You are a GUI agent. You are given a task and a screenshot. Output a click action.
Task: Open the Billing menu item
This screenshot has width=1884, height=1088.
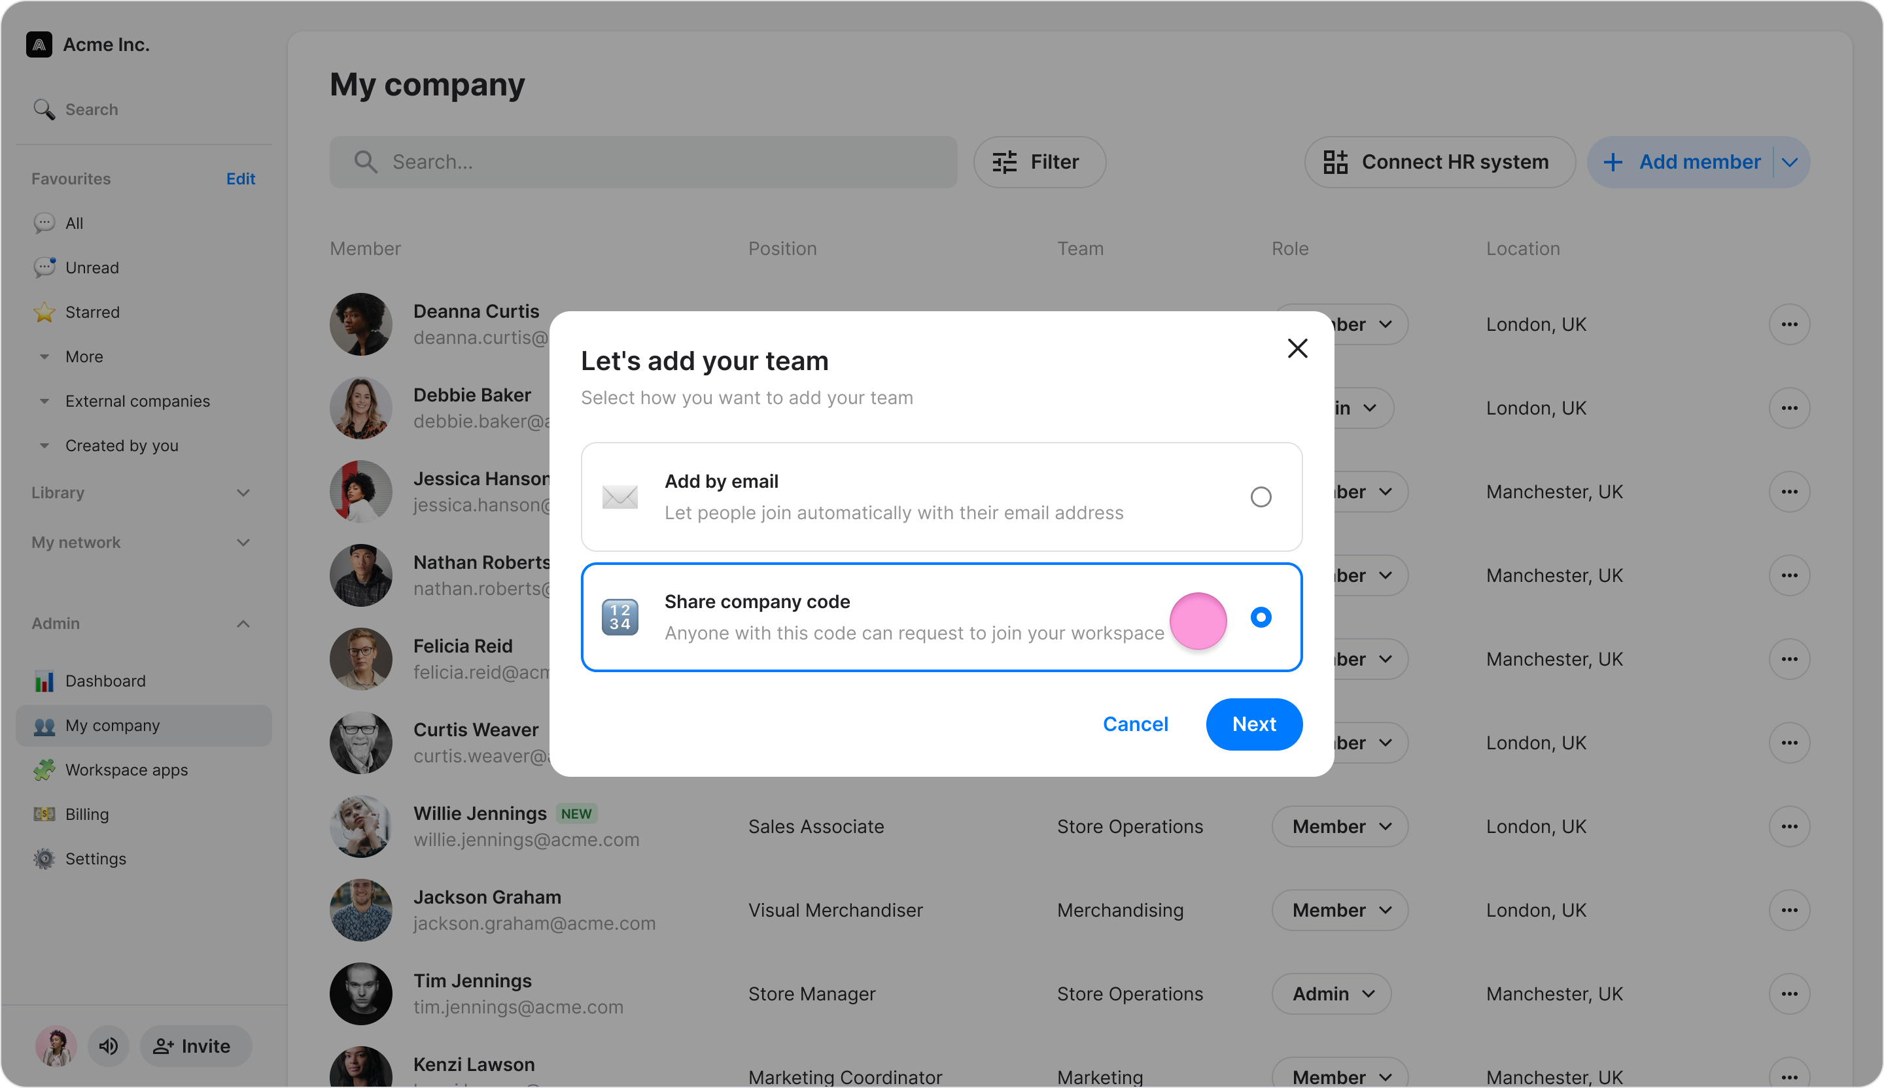click(87, 815)
